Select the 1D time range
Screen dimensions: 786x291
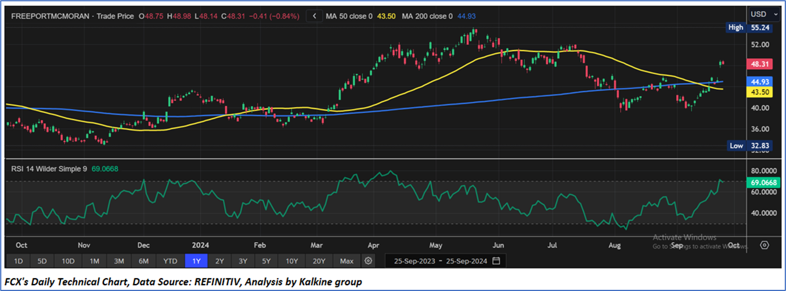pos(19,261)
